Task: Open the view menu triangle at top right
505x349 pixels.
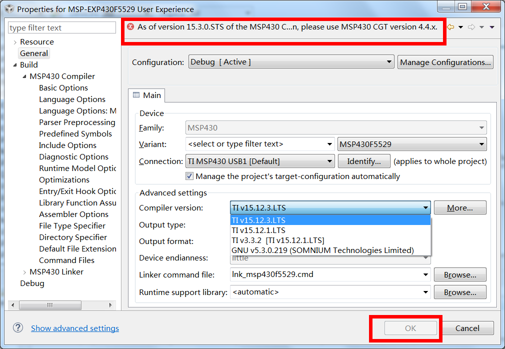Action: point(492,27)
